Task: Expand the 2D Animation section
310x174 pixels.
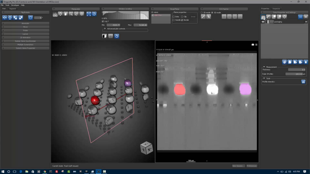Action: [25, 37]
